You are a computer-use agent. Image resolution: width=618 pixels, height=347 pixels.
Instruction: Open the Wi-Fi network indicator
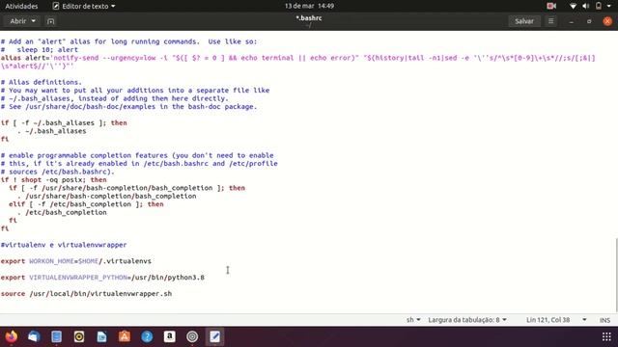coord(573,6)
